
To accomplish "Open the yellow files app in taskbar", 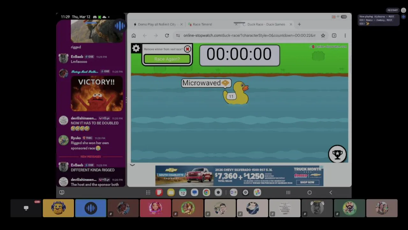I will [171, 192].
